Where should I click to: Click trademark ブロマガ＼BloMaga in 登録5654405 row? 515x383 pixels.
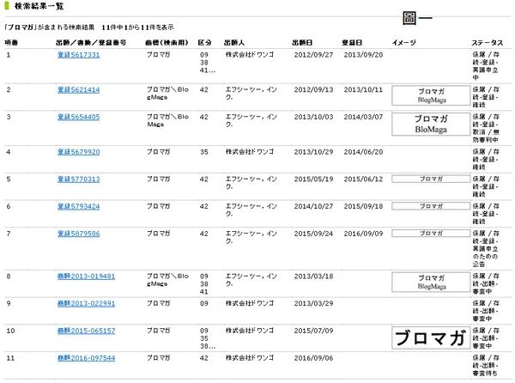[167, 120]
